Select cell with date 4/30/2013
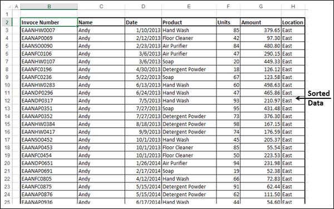 click(x=144, y=69)
